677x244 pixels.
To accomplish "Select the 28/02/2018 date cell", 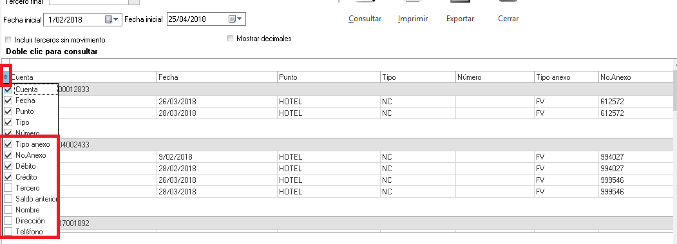I will [216, 169].
